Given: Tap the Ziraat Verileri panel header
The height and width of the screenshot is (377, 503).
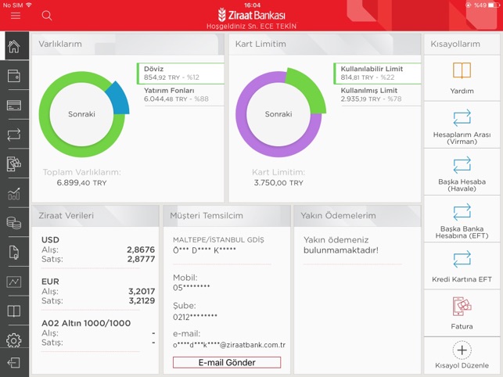Looking at the screenshot, I should (95, 215).
